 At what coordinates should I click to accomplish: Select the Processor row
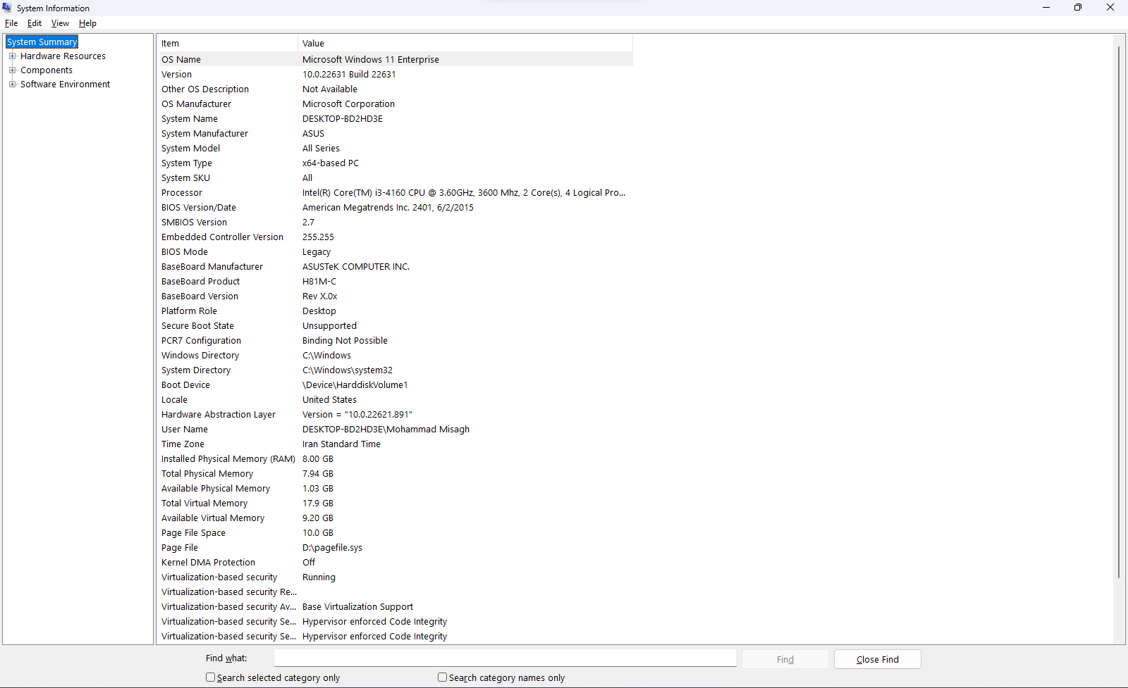coord(395,193)
